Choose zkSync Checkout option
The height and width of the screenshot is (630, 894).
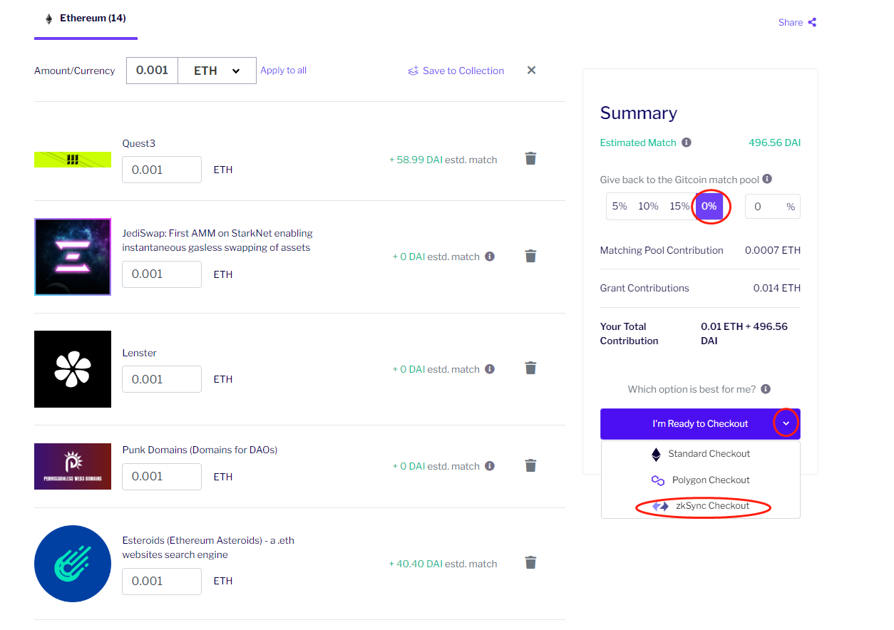click(702, 506)
